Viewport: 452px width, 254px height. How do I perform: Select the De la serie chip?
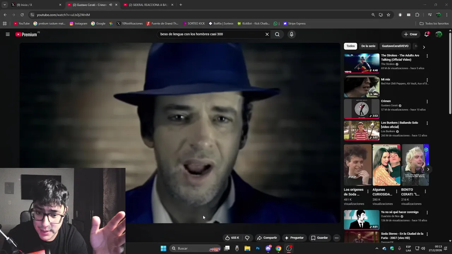(368, 46)
